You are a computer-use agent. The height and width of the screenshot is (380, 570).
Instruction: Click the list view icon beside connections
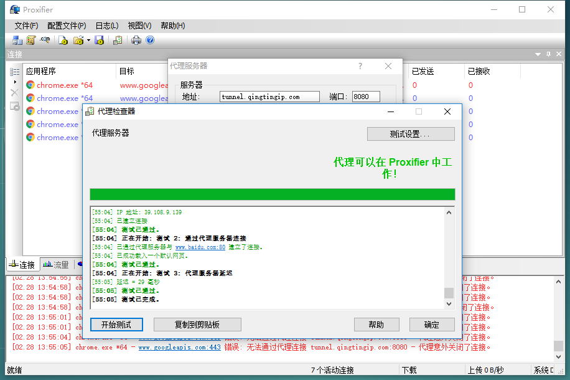click(15, 72)
